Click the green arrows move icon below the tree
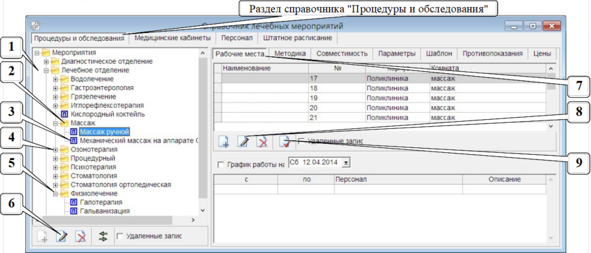This screenshot has width=591, height=253. (x=102, y=236)
